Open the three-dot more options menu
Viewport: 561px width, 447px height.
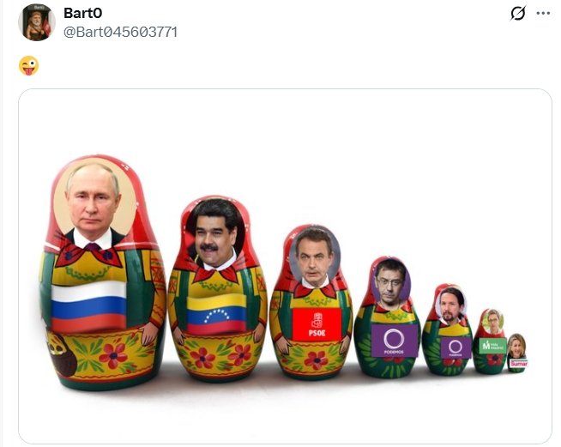click(543, 14)
